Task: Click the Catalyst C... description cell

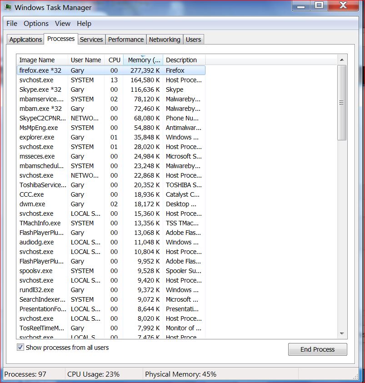Action: pos(183,194)
